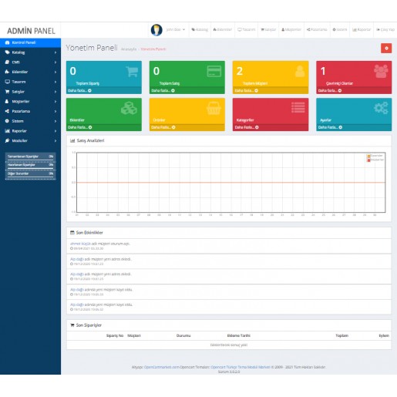
Task: Open Tasarım in the top navigation bar
Action: 247,29
